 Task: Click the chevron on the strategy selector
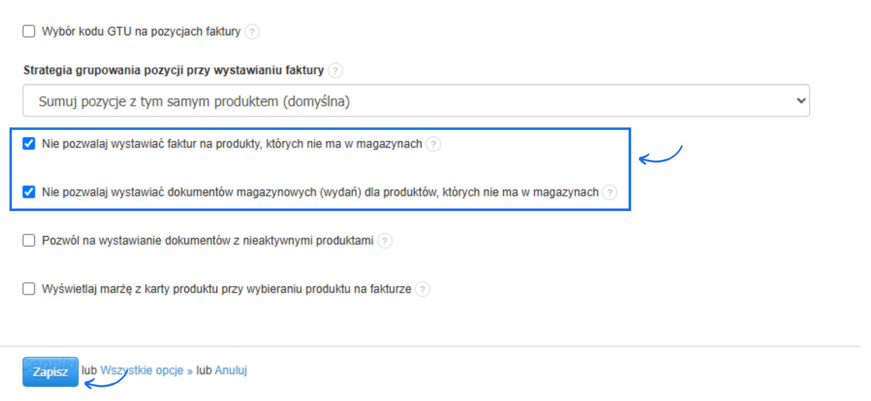click(801, 100)
